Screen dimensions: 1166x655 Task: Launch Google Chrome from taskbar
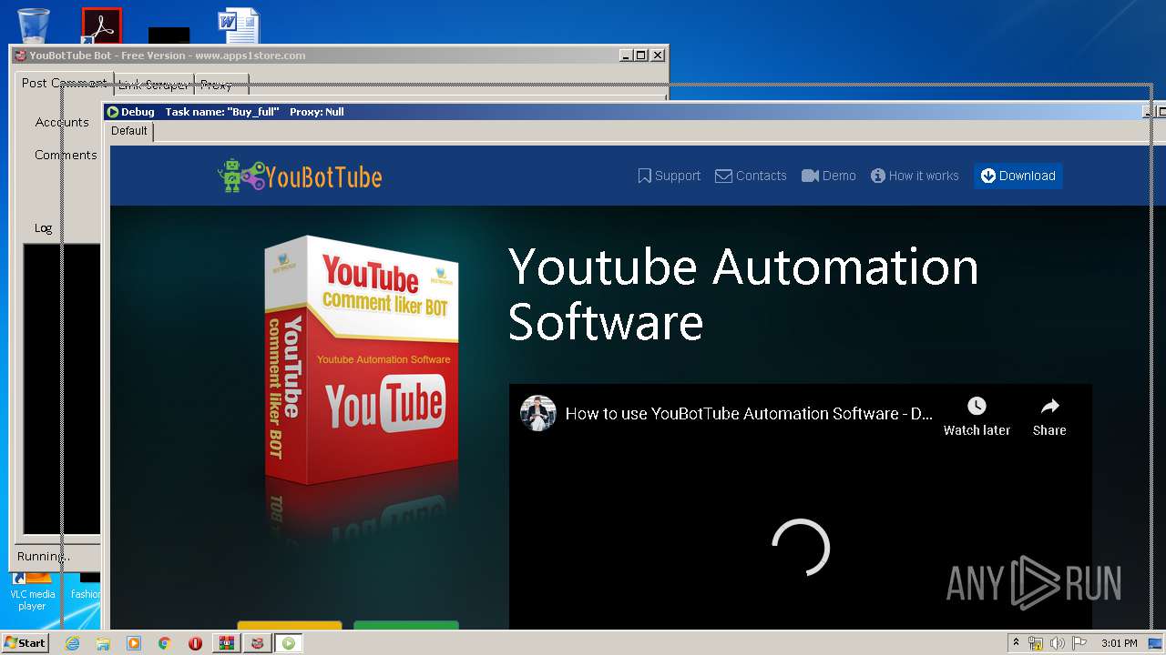(x=165, y=643)
